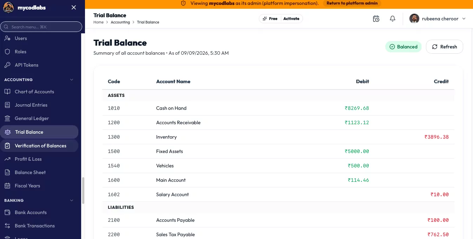Screen dimensions: 473x239
Task: Click the Fiscal Years calendar icon
Action: pos(7,186)
